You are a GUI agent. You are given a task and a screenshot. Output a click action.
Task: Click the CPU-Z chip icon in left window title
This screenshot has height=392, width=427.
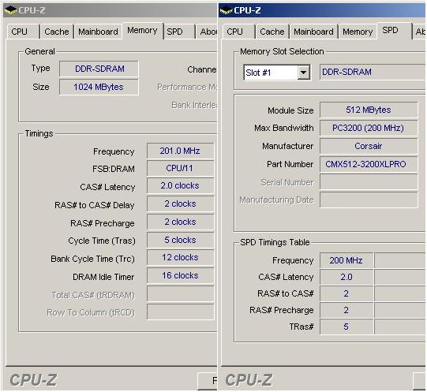pyautogui.click(x=10, y=10)
